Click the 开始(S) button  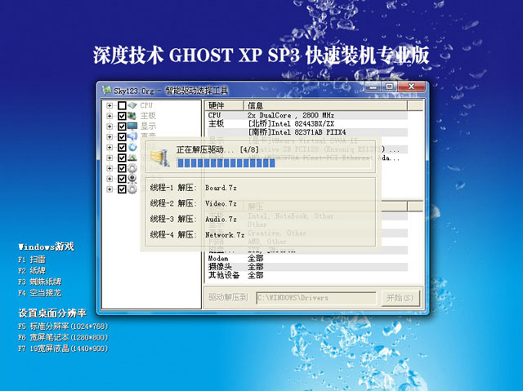(400, 297)
